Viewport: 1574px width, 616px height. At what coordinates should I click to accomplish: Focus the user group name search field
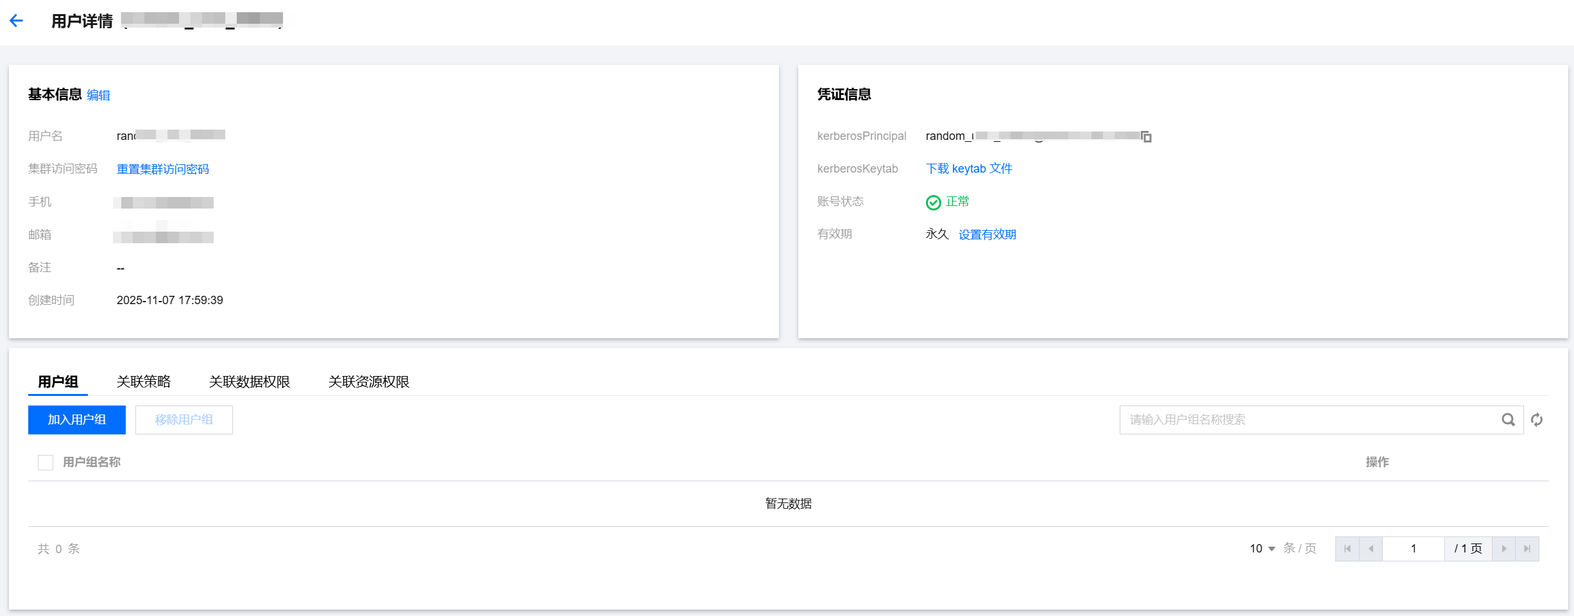click(x=1309, y=420)
